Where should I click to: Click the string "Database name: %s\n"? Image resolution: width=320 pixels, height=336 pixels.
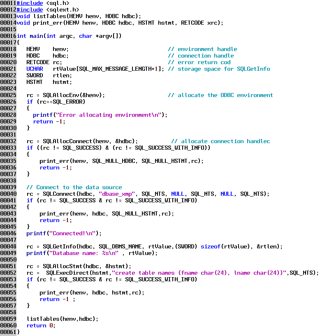click(84, 253)
